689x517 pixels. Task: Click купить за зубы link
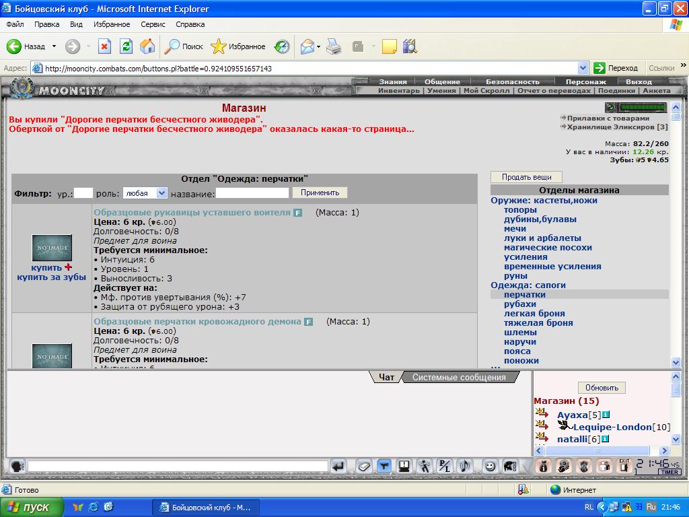pos(51,277)
